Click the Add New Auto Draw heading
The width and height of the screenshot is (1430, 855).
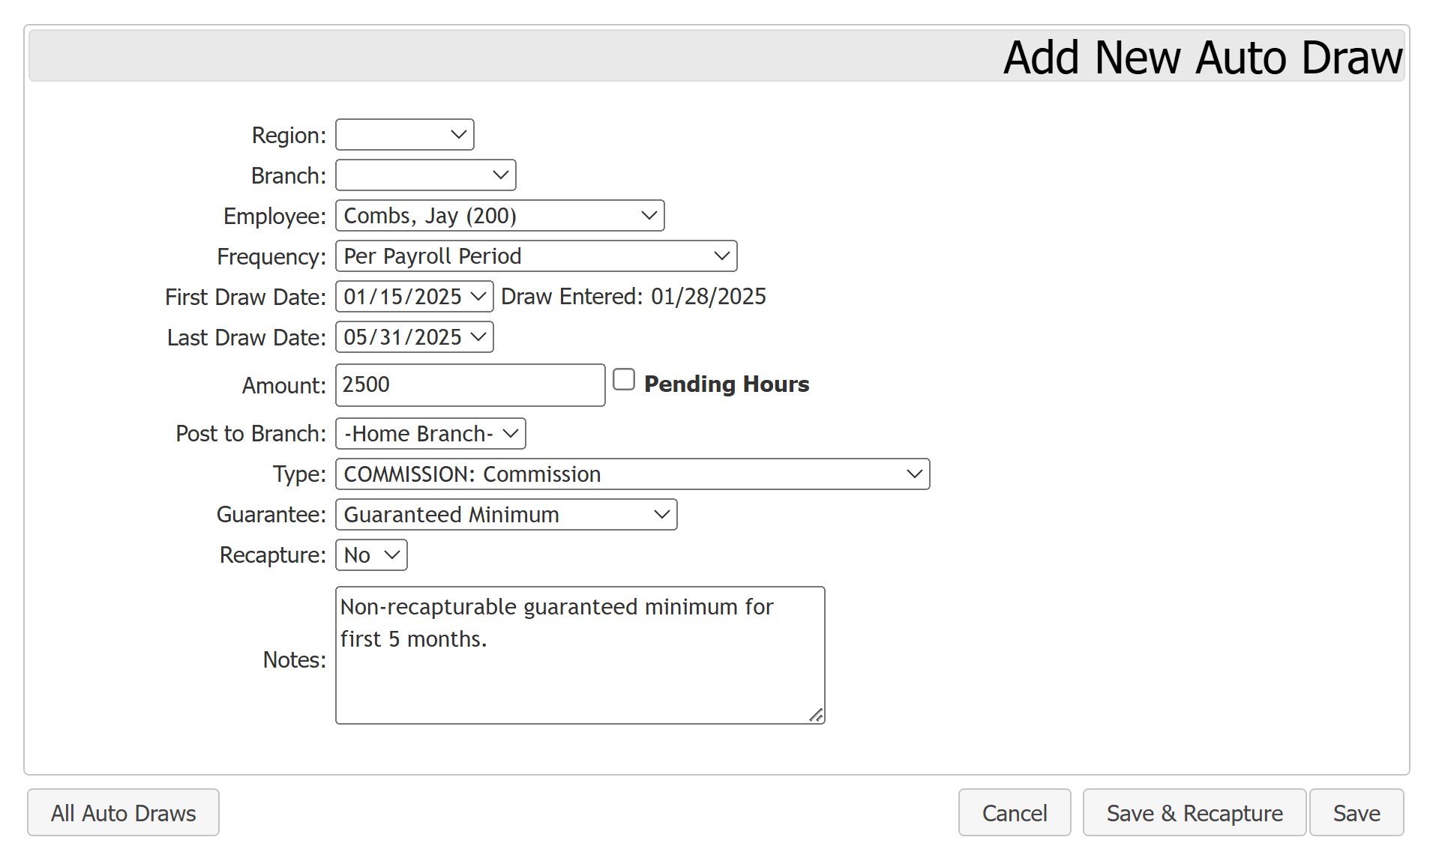1202,57
